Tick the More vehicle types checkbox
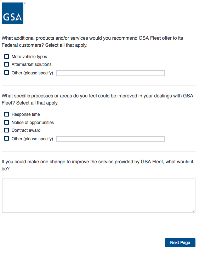Viewport: 199px width, 254px height. click(6, 57)
